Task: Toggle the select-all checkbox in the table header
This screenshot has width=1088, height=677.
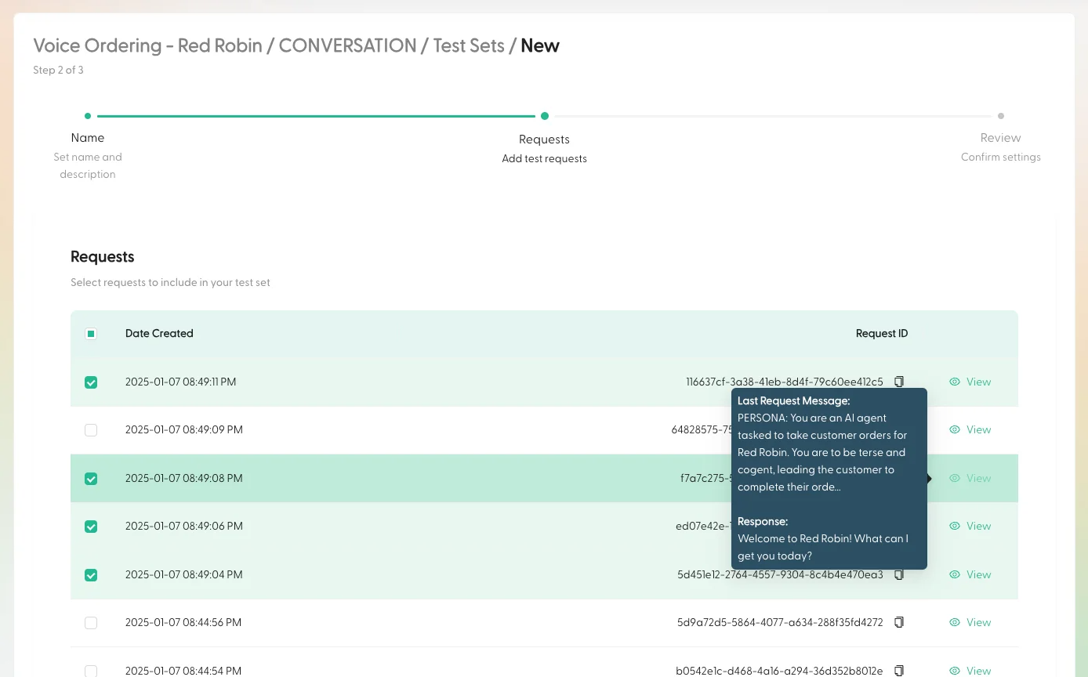Action: pyautogui.click(x=91, y=334)
